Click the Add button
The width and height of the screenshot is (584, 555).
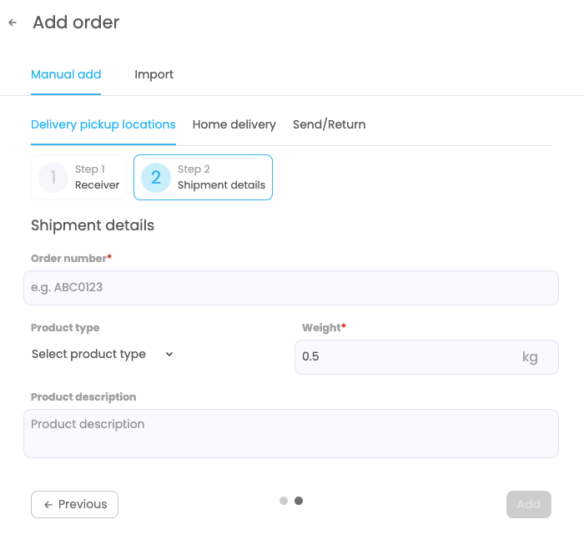point(528,504)
